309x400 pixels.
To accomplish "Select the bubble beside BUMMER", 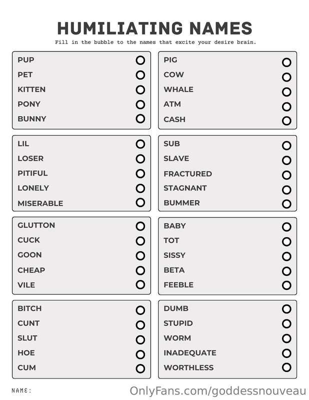I will pyautogui.click(x=286, y=204).
